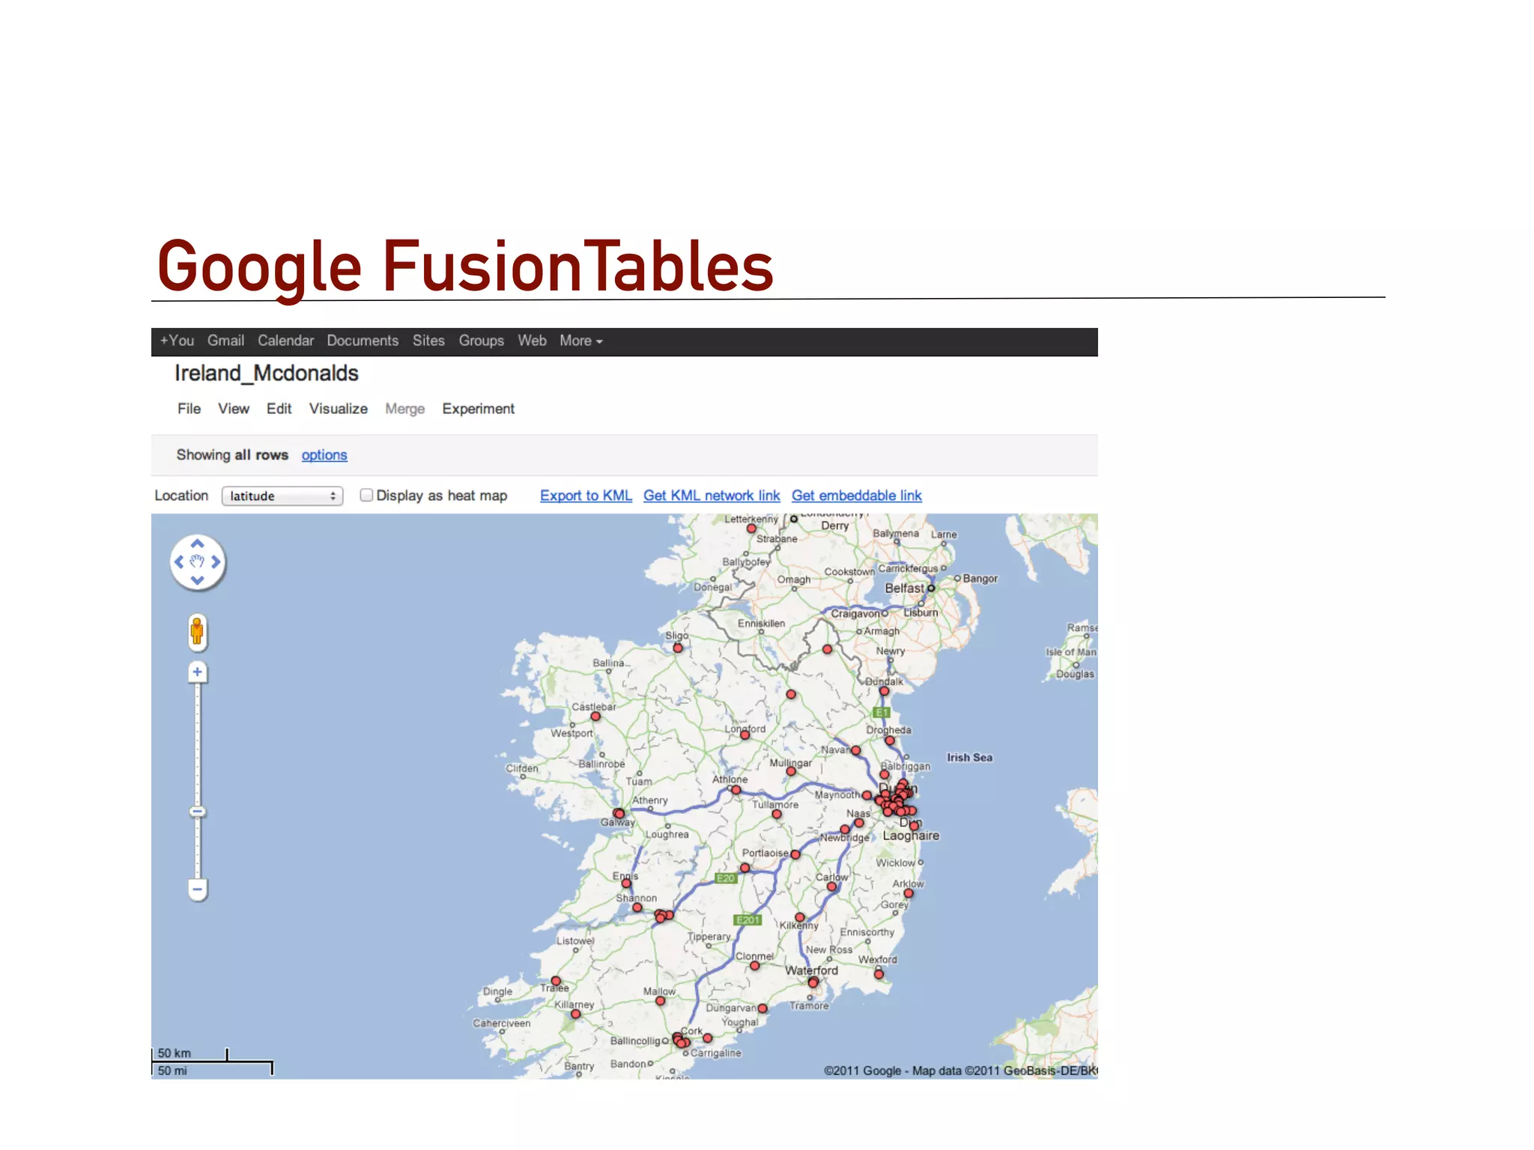The image size is (1534, 1150).
Task: Click the Belfast label on map
Action: coord(904,588)
